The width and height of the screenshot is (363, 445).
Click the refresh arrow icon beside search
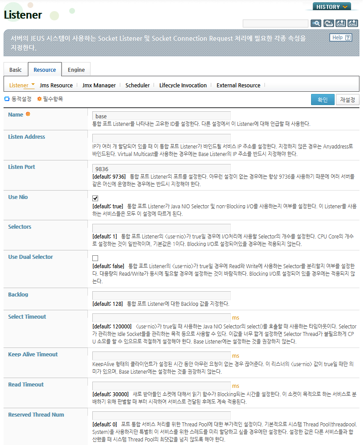[329, 23]
